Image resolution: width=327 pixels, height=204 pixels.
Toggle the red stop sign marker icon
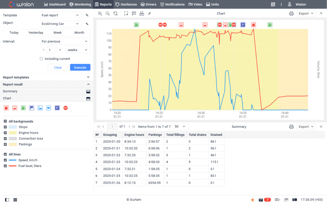[65, 108]
